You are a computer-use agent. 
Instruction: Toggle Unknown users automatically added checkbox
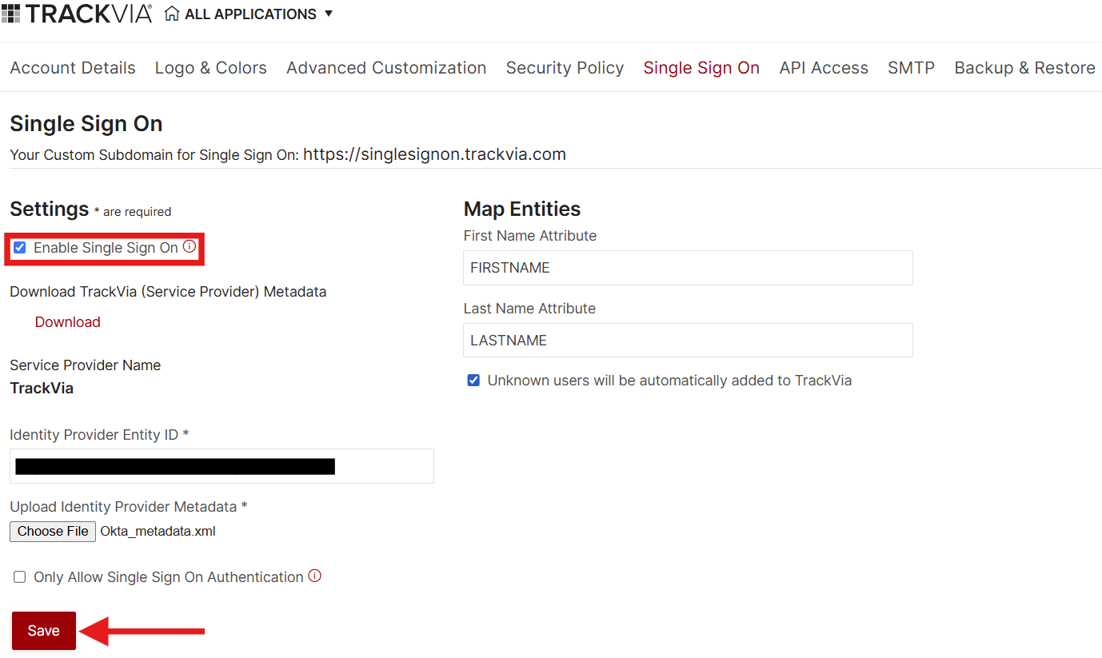(x=473, y=381)
